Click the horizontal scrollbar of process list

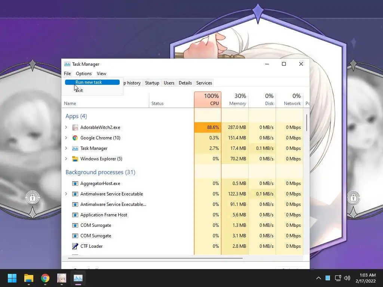click(x=155, y=258)
